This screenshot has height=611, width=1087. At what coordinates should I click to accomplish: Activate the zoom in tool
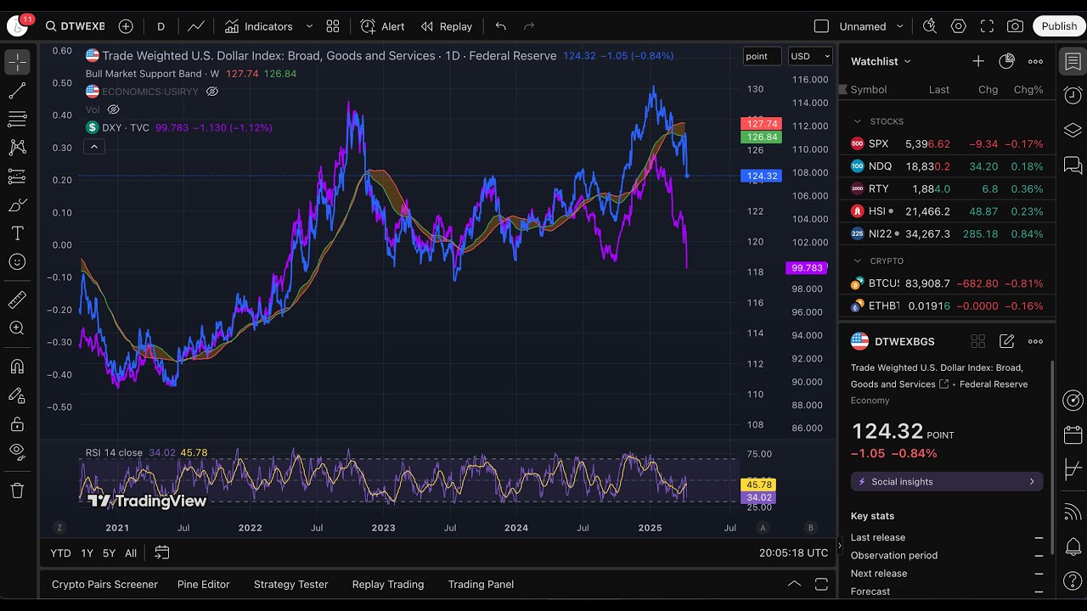tap(17, 328)
